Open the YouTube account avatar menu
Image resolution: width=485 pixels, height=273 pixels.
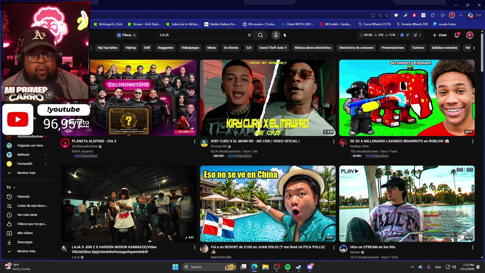click(470, 35)
